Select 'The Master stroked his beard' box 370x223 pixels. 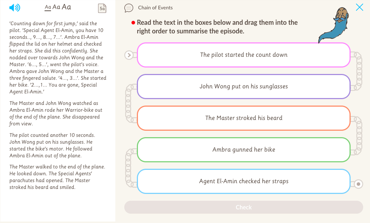pos(244,118)
